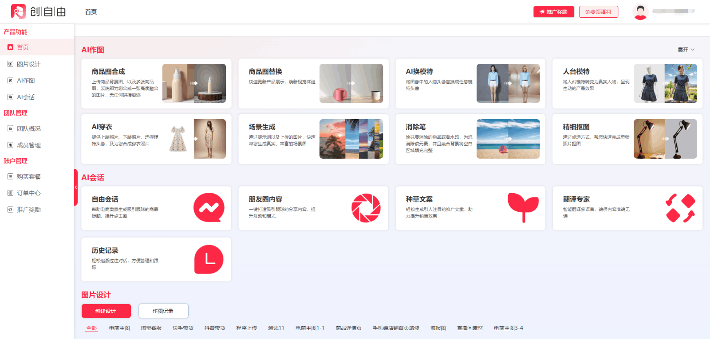Open the 场景生成 sunset thumbnail
Image resolution: width=710 pixels, height=339 pixels.
[351, 139]
